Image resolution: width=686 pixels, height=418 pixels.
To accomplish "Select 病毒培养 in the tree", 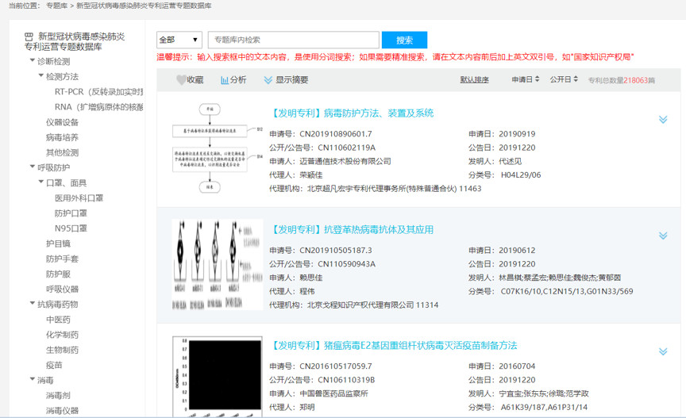I will [62, 137].
